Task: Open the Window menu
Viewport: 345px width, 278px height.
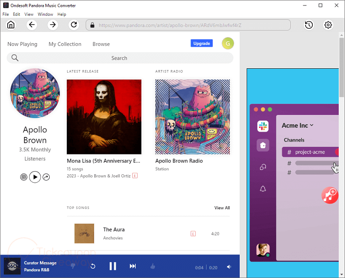Action: tap(45, 14)
